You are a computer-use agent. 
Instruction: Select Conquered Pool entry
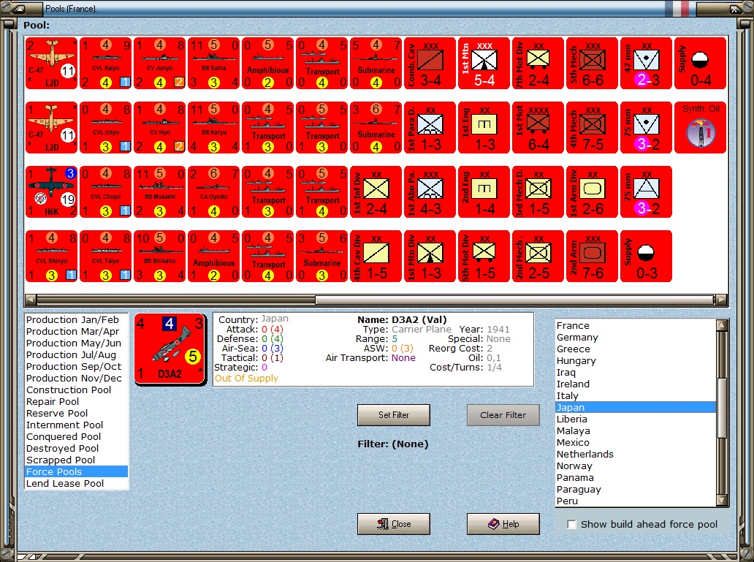pyautogui.click(x=76, y=437)
